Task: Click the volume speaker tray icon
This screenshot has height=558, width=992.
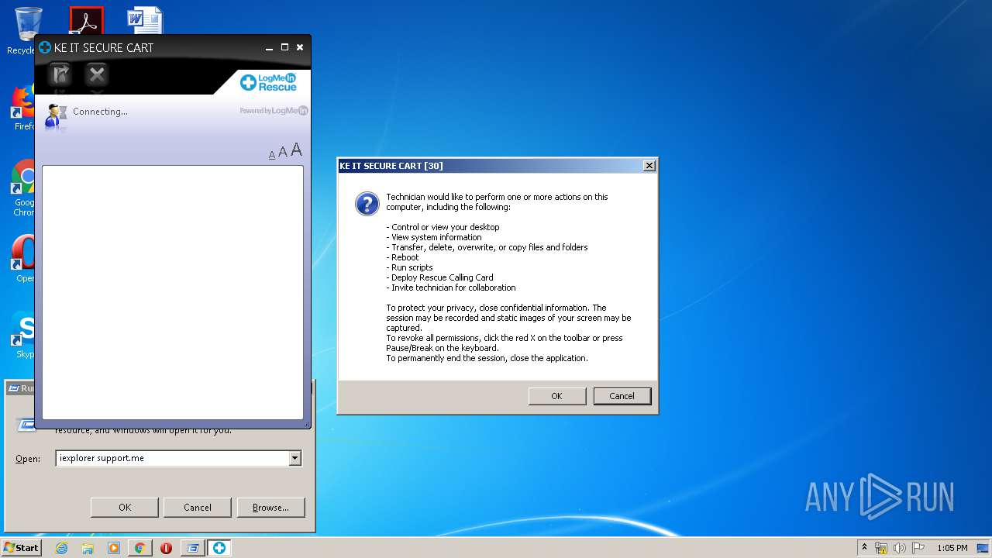Action: 900,548
